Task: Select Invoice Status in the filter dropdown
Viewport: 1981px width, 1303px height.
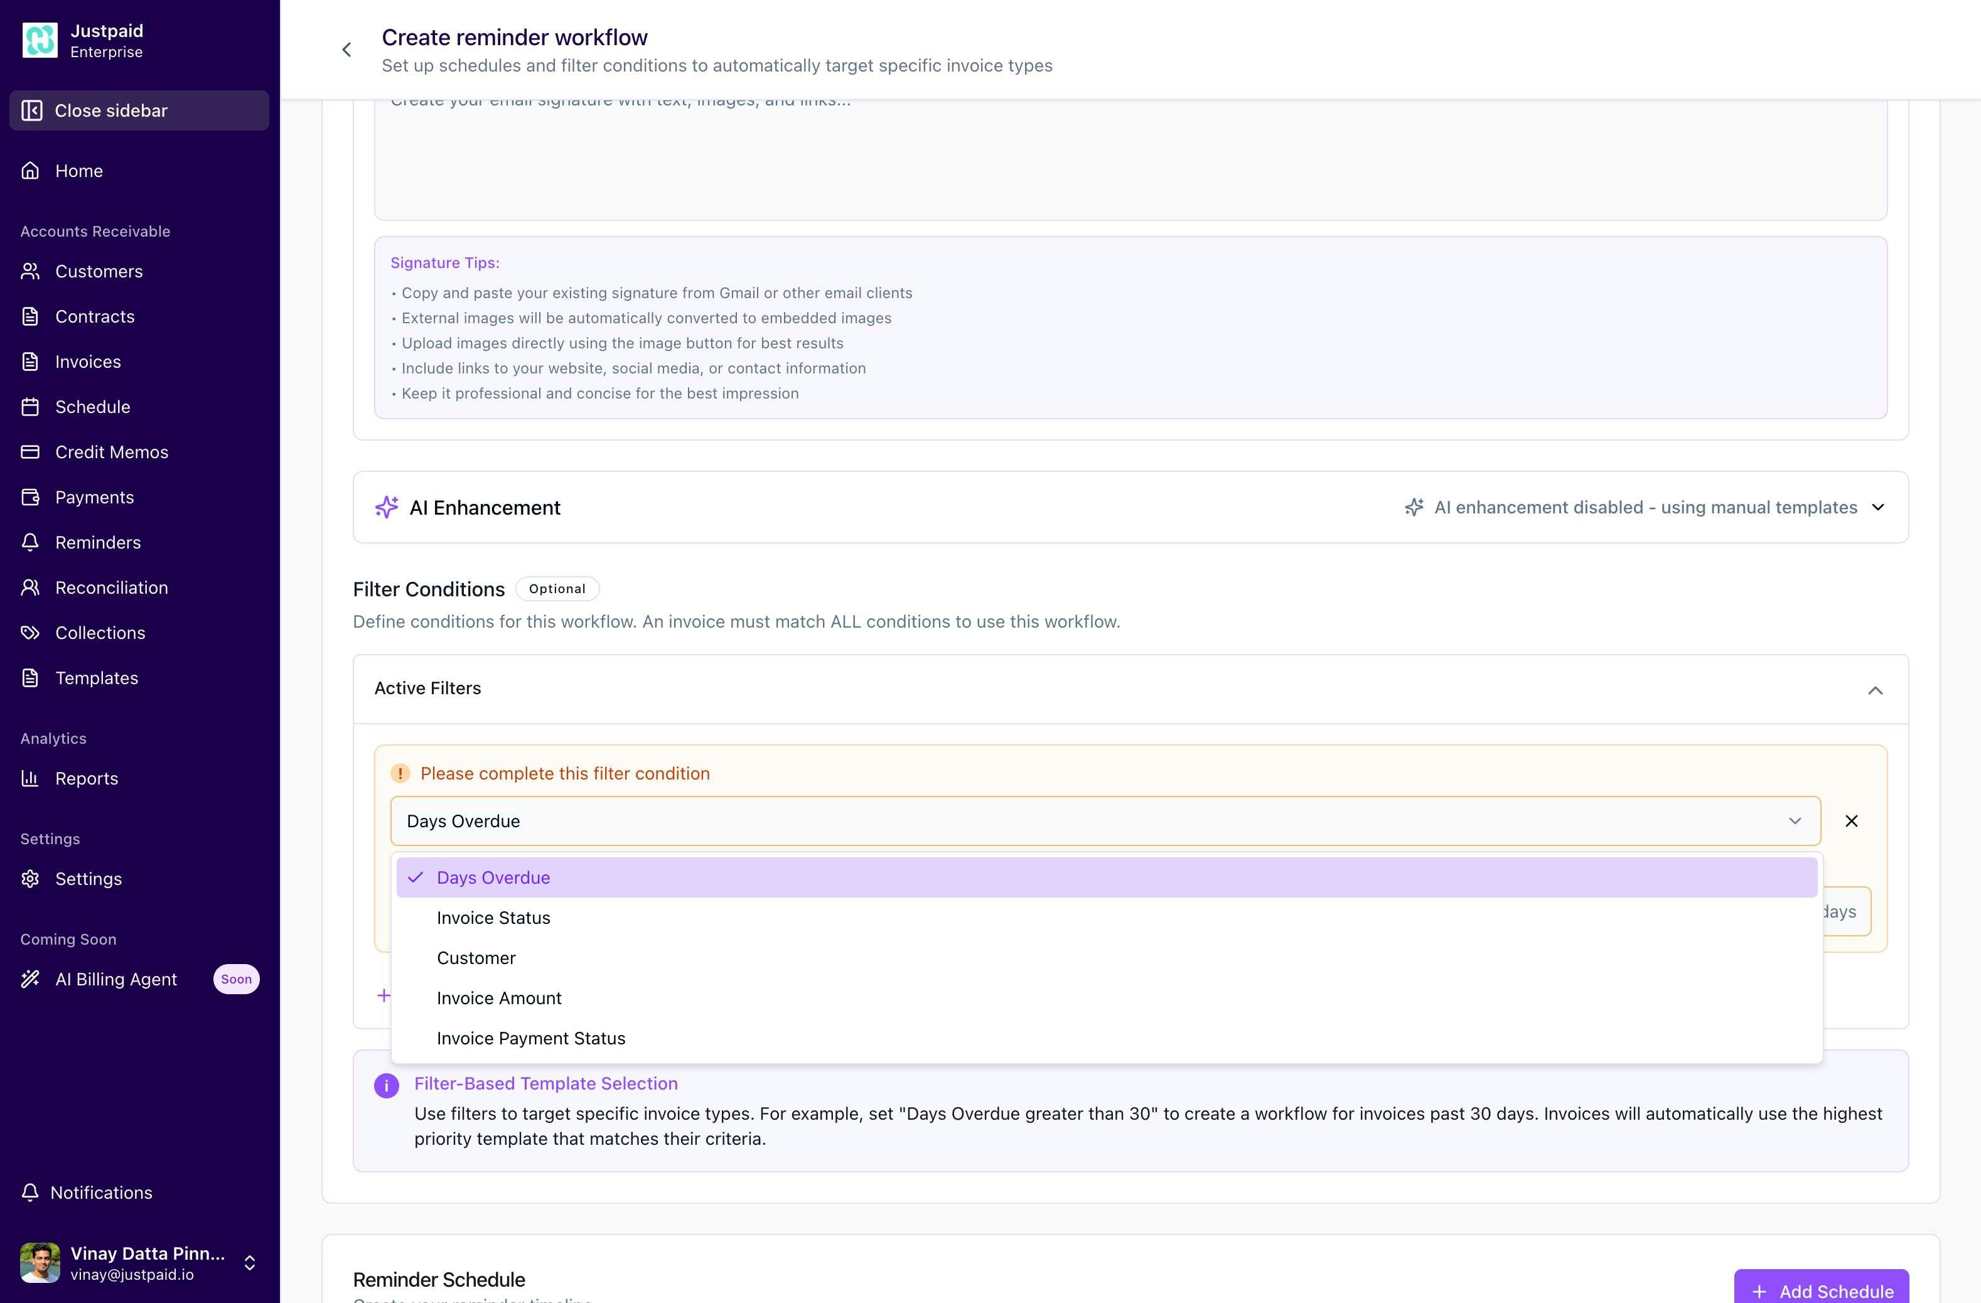Action: (x=493, y=918)
